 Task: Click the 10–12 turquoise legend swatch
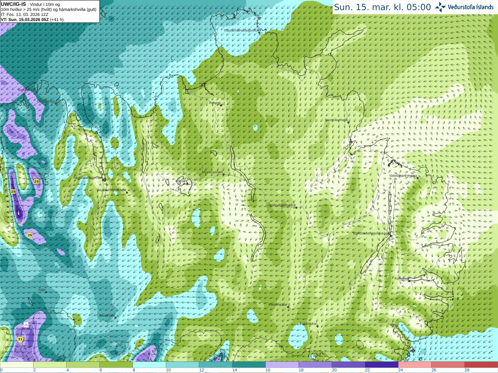(x=182, y=365)
